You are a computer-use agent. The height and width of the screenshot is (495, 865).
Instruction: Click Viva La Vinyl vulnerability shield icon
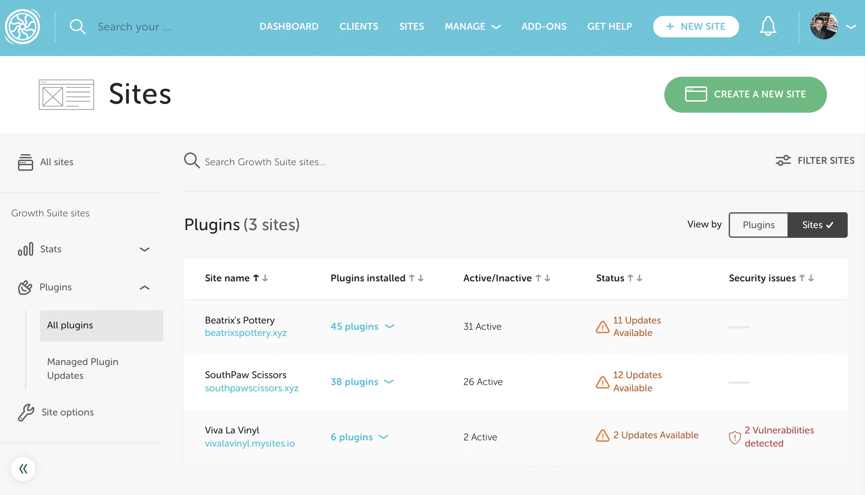tap(735, 437)
